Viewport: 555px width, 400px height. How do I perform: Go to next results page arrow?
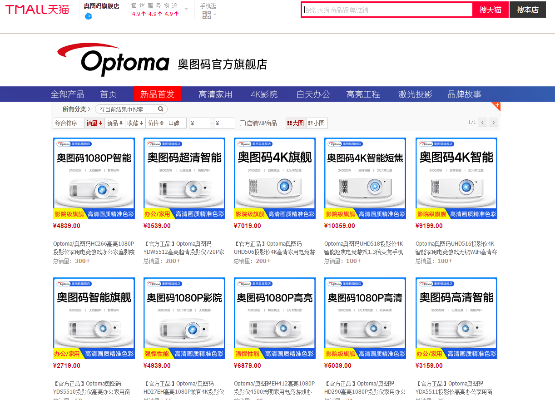click(x=493, y=122)
